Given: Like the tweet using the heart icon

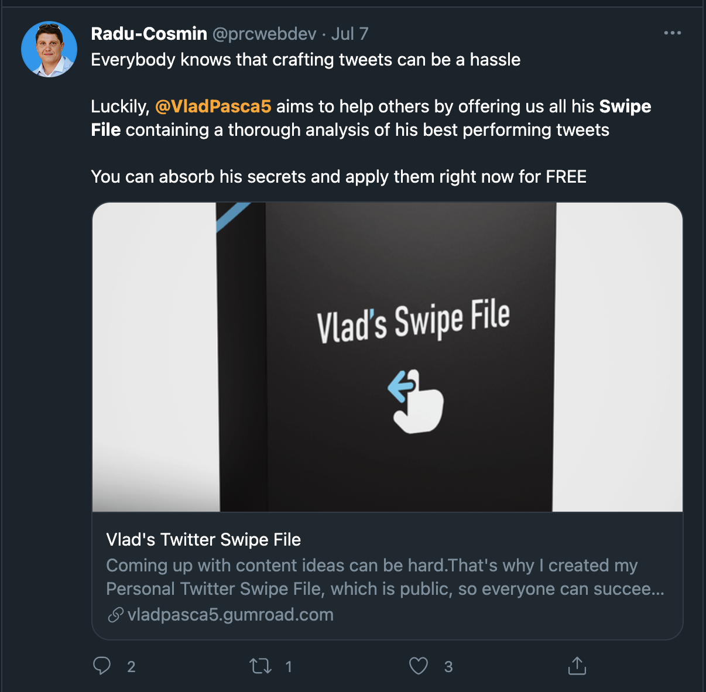Looking at the screenshot, I should tap(418, 666).
